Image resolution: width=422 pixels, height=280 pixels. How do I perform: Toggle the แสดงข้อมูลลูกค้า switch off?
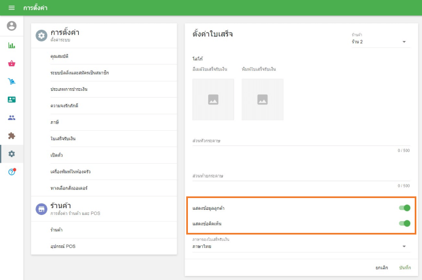404,208
